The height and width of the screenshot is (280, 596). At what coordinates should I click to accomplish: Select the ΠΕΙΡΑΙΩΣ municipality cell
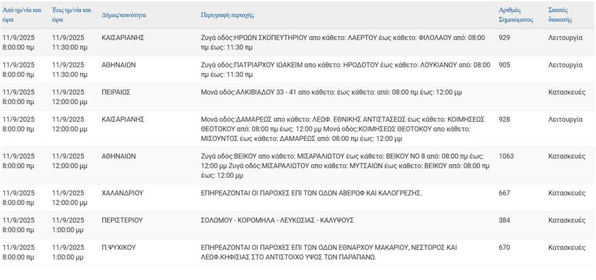click(x=116, y=92)
